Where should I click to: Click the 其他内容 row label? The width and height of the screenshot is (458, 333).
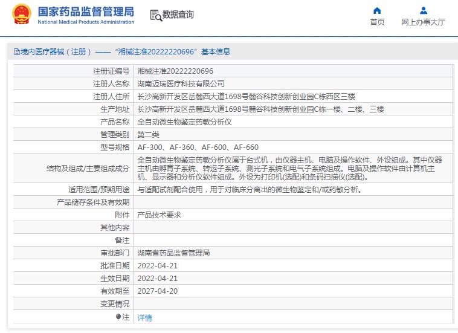(x=115, y=228)
